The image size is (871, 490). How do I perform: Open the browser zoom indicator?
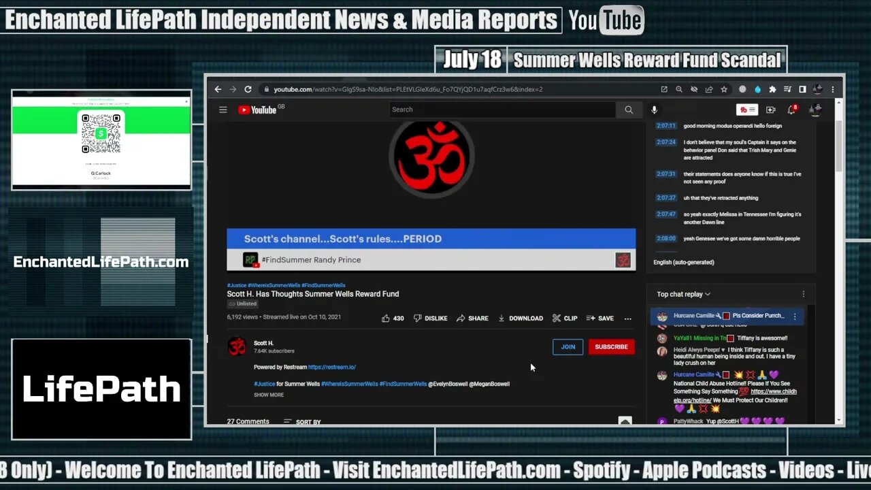679,89
